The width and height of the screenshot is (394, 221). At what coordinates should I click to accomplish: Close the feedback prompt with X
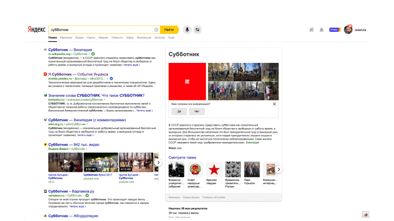tap(274, 104)
